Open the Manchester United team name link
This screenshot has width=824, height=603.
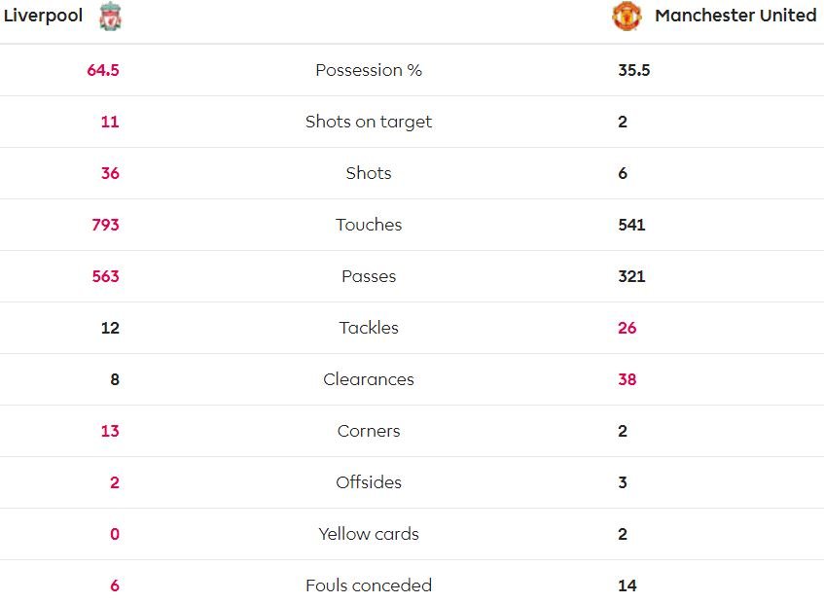coord(735,16)
